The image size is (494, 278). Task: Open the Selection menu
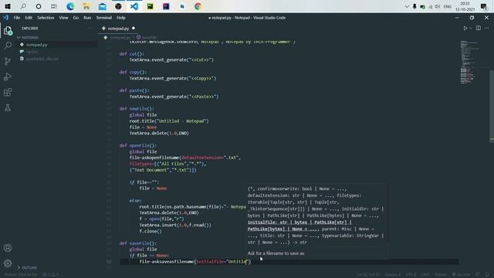(46, 18)
